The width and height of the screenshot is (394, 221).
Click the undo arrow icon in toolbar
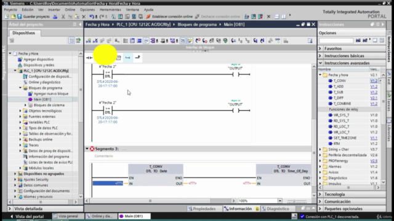point(92,17)
